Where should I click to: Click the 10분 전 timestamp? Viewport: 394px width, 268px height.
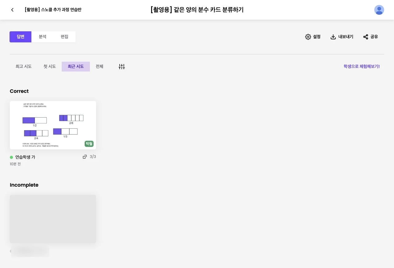[15, 164]
